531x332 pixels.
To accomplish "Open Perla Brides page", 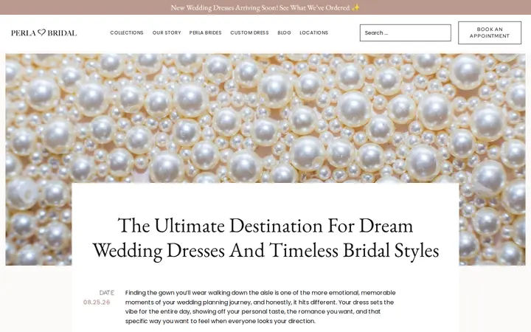I will [x=205, y=33].
